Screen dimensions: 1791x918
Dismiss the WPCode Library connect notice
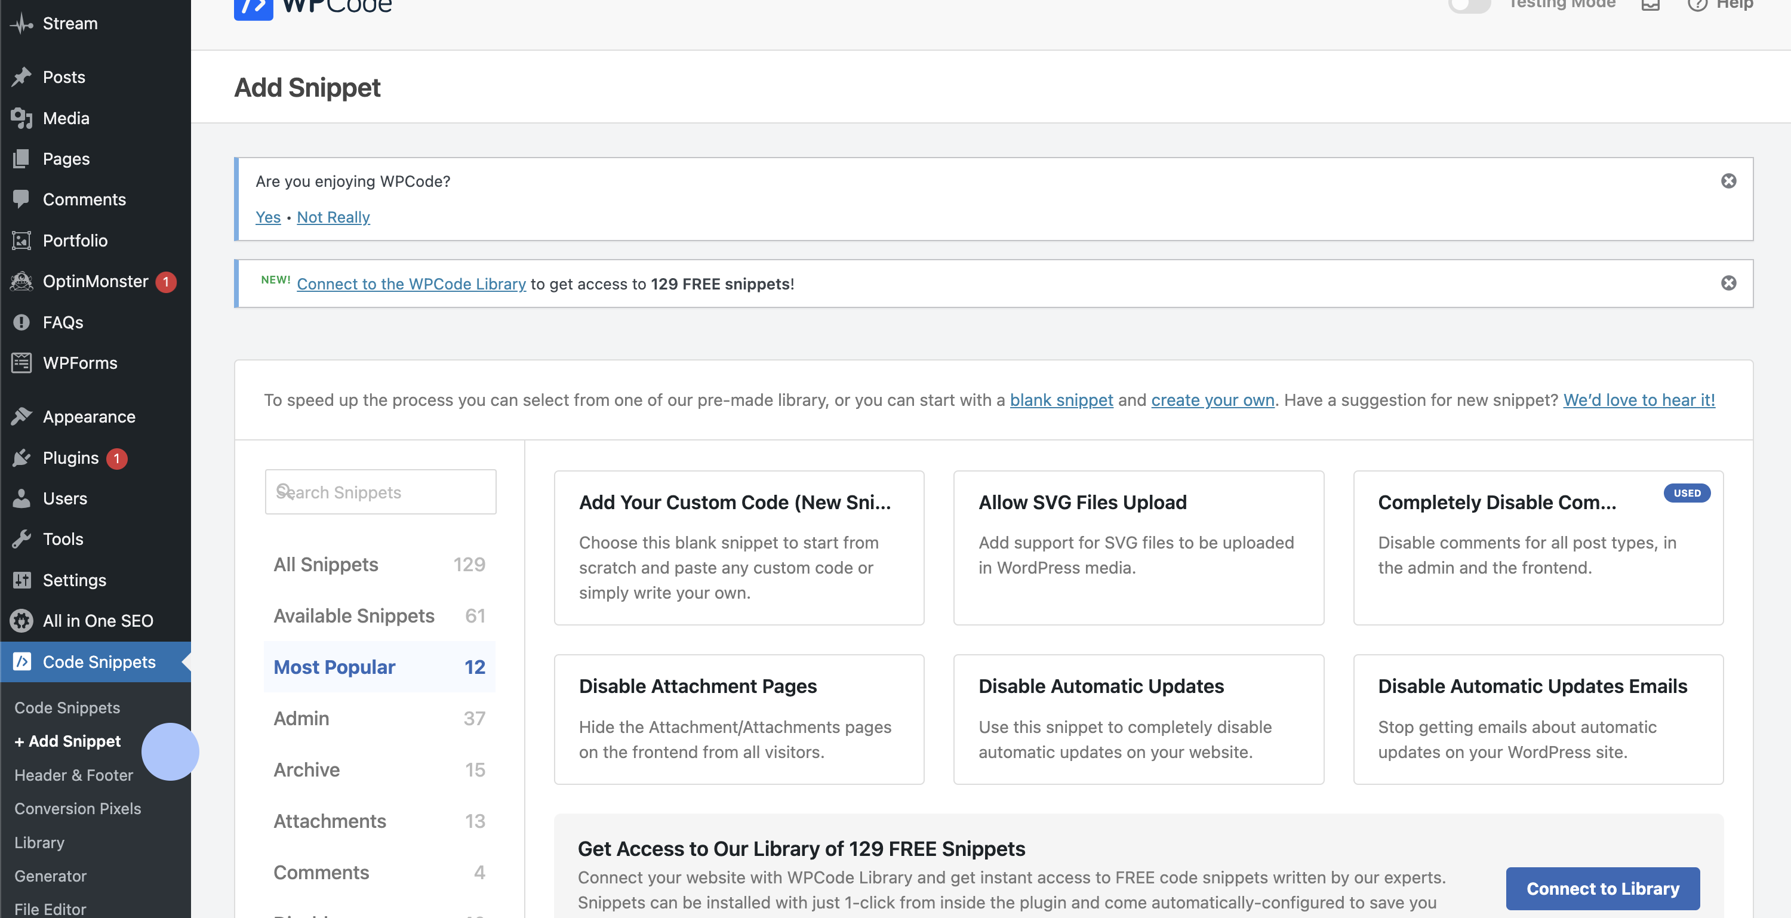(1728, 284)
